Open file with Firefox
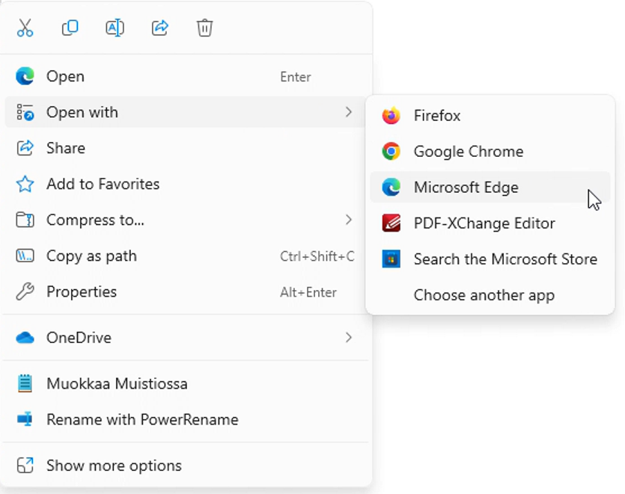The height and width of the screenshot is (494, 625). click(x=436, y=116)
